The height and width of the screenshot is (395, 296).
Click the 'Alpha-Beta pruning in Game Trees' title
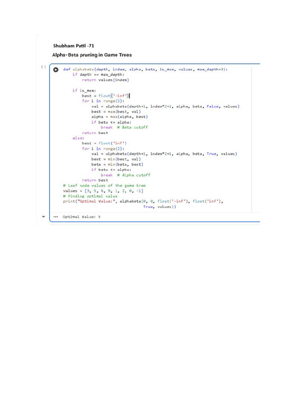(x=92, y=55)
